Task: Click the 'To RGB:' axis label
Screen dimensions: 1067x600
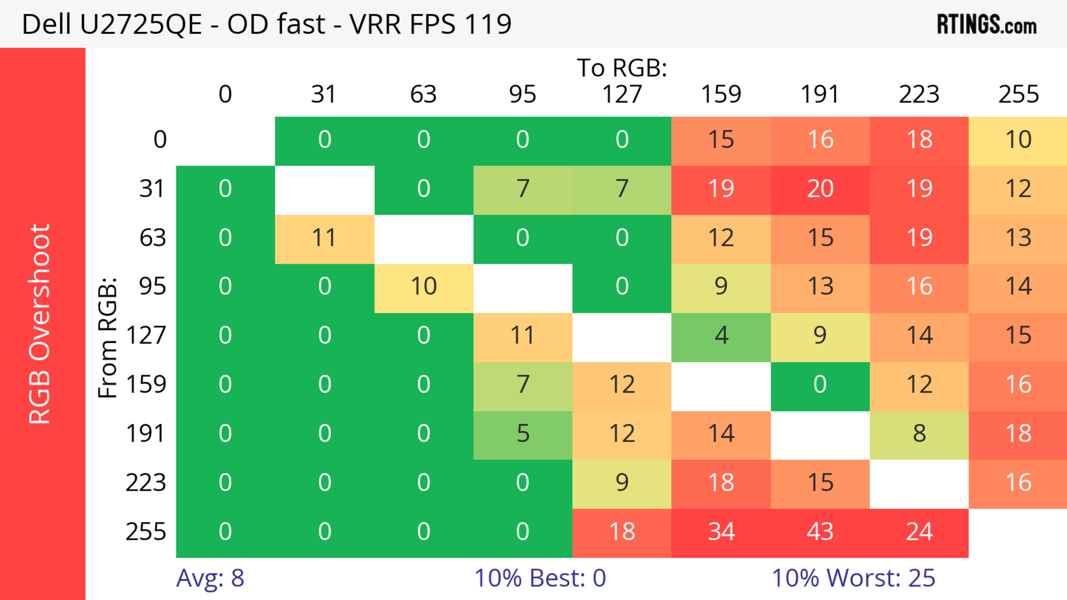Action: pyautogui.click(x=622, y=68)
